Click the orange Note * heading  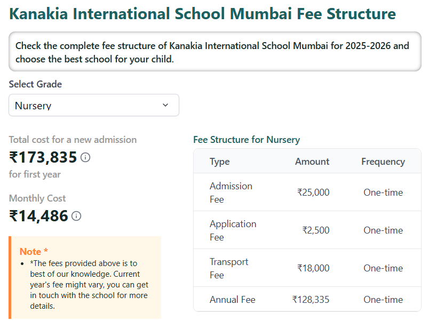[34, 251]
